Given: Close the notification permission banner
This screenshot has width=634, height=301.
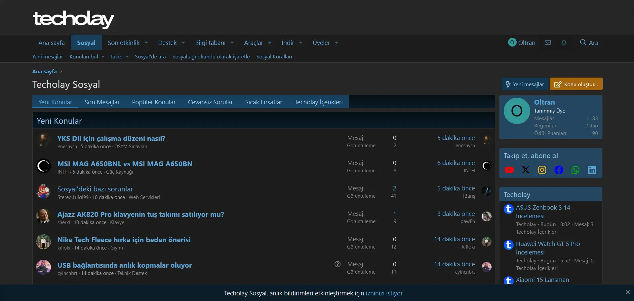Looking at the screenshot, I should tap(628, 292).
